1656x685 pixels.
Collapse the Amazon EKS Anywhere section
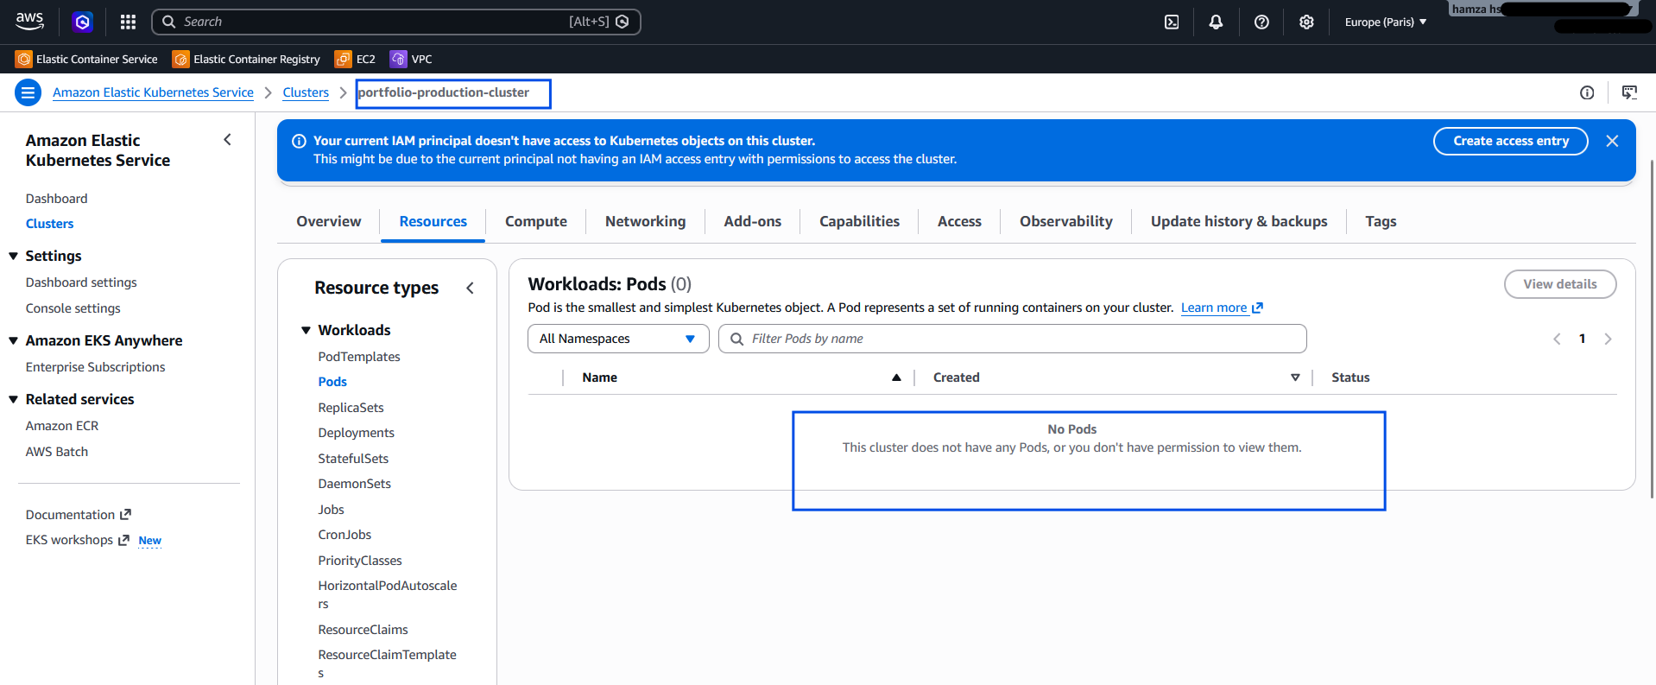click(x=14, y=340)
